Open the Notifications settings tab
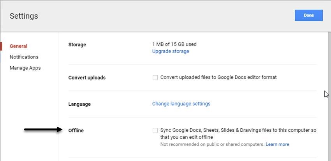The width and height of the screenshot is (331, 161). [x=24, y=57]
